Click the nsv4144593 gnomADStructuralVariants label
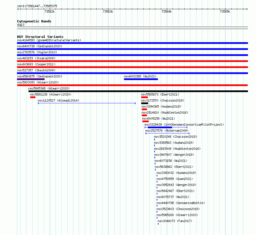Viewport: 256px width, 235px height. tap(49, 40)
